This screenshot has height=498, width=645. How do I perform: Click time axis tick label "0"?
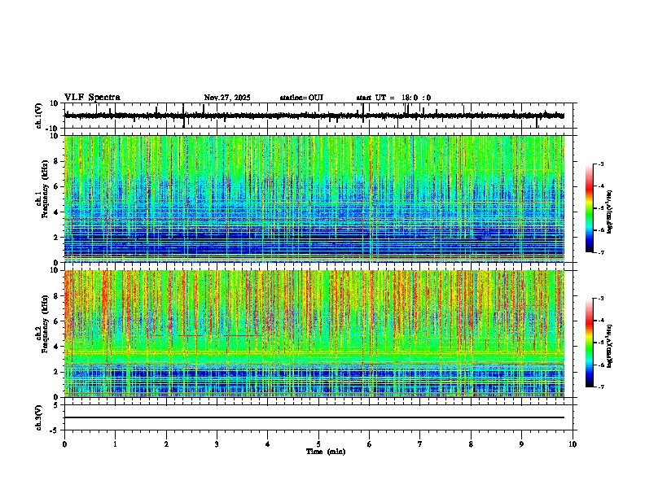pyautogui.click(x=64, y=444)
